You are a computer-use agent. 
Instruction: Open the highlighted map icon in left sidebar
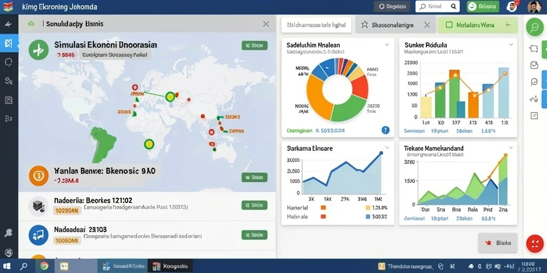click(x=9, y=43)
